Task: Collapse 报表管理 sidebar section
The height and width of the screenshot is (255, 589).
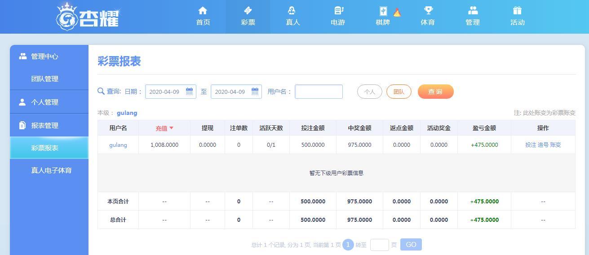Action: click(x=49, y=125)
